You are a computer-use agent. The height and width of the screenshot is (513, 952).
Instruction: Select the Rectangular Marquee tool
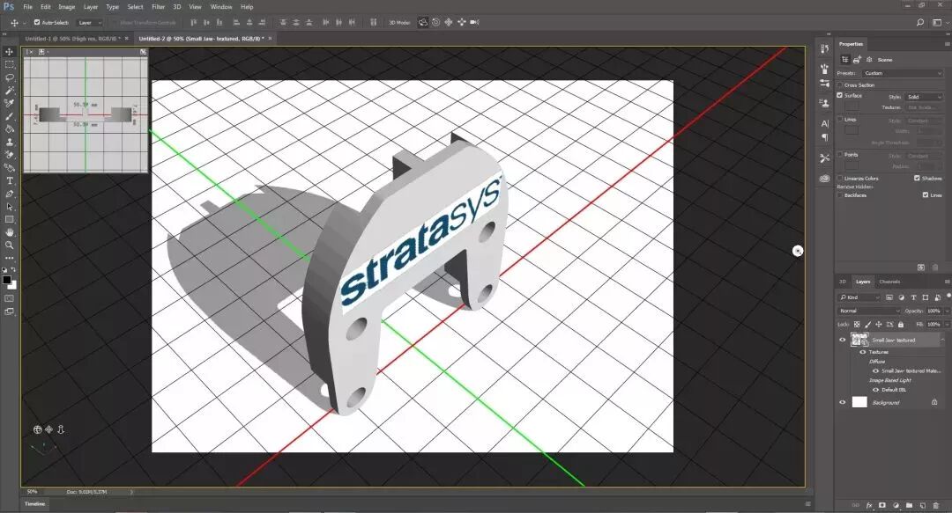pos(9,64)
